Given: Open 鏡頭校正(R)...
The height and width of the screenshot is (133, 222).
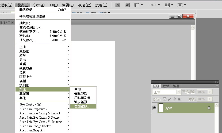Looking at the screenshot, I should pyautogui.click(x=43, y=32).
